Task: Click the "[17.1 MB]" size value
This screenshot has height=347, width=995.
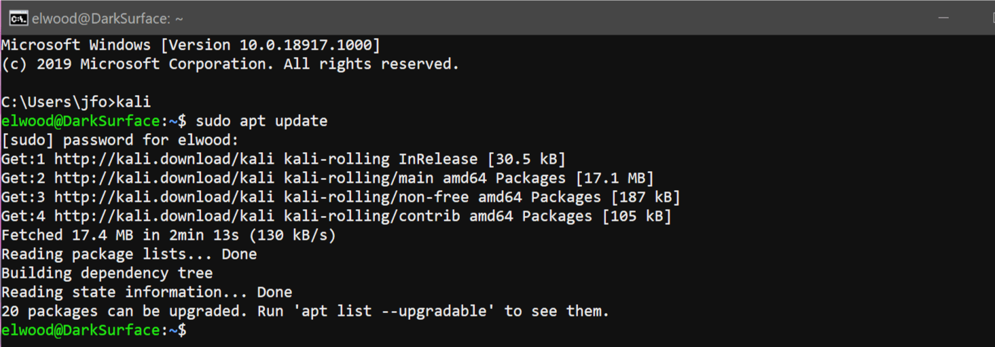Action: (615, 179)
